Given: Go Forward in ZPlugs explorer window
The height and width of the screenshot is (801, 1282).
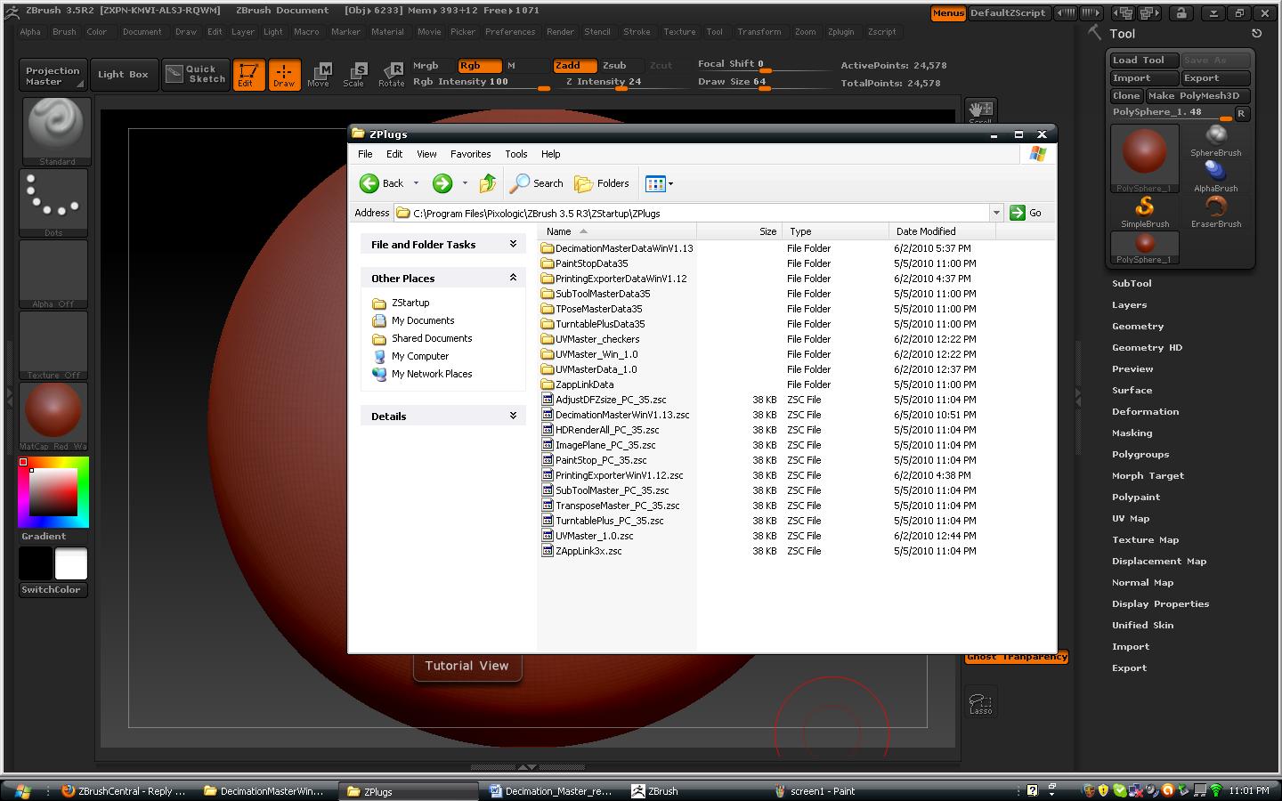Looking at the screenshot, I should (442, 183).
